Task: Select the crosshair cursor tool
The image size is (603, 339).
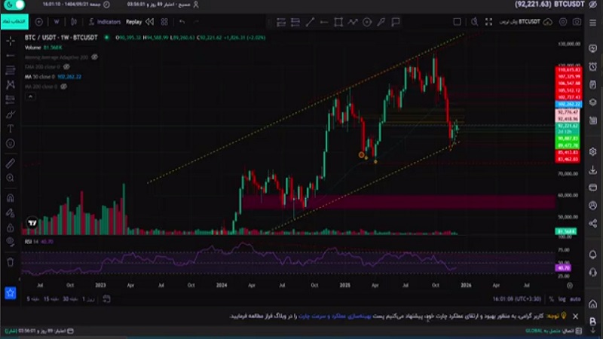Action: pyautogui.click(x=11, y=40)
